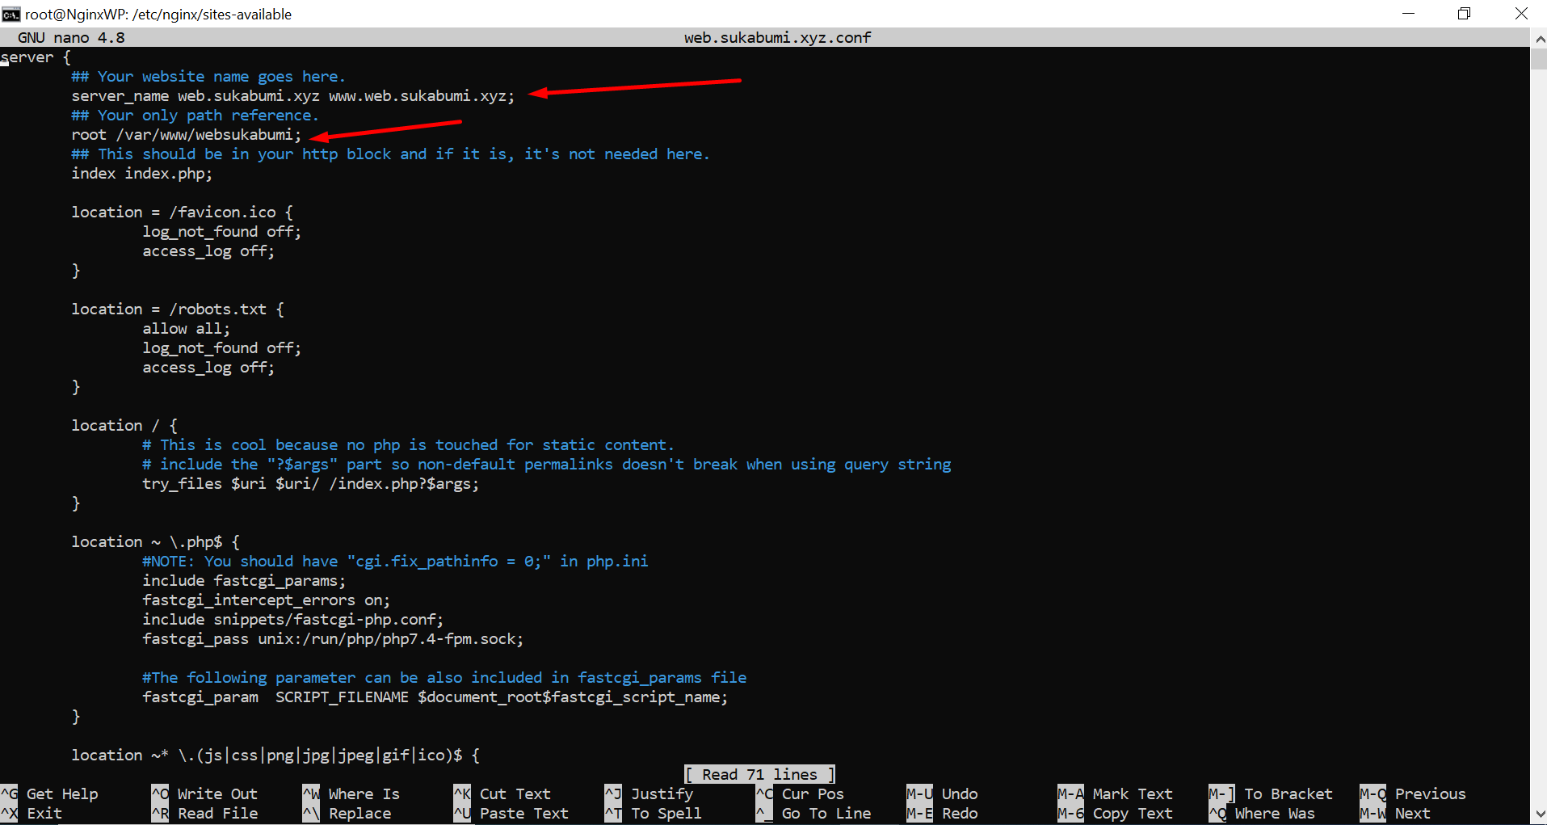Select Write Out to save the file
This screenshot has height=825, width=1547.
coord(214,793)
